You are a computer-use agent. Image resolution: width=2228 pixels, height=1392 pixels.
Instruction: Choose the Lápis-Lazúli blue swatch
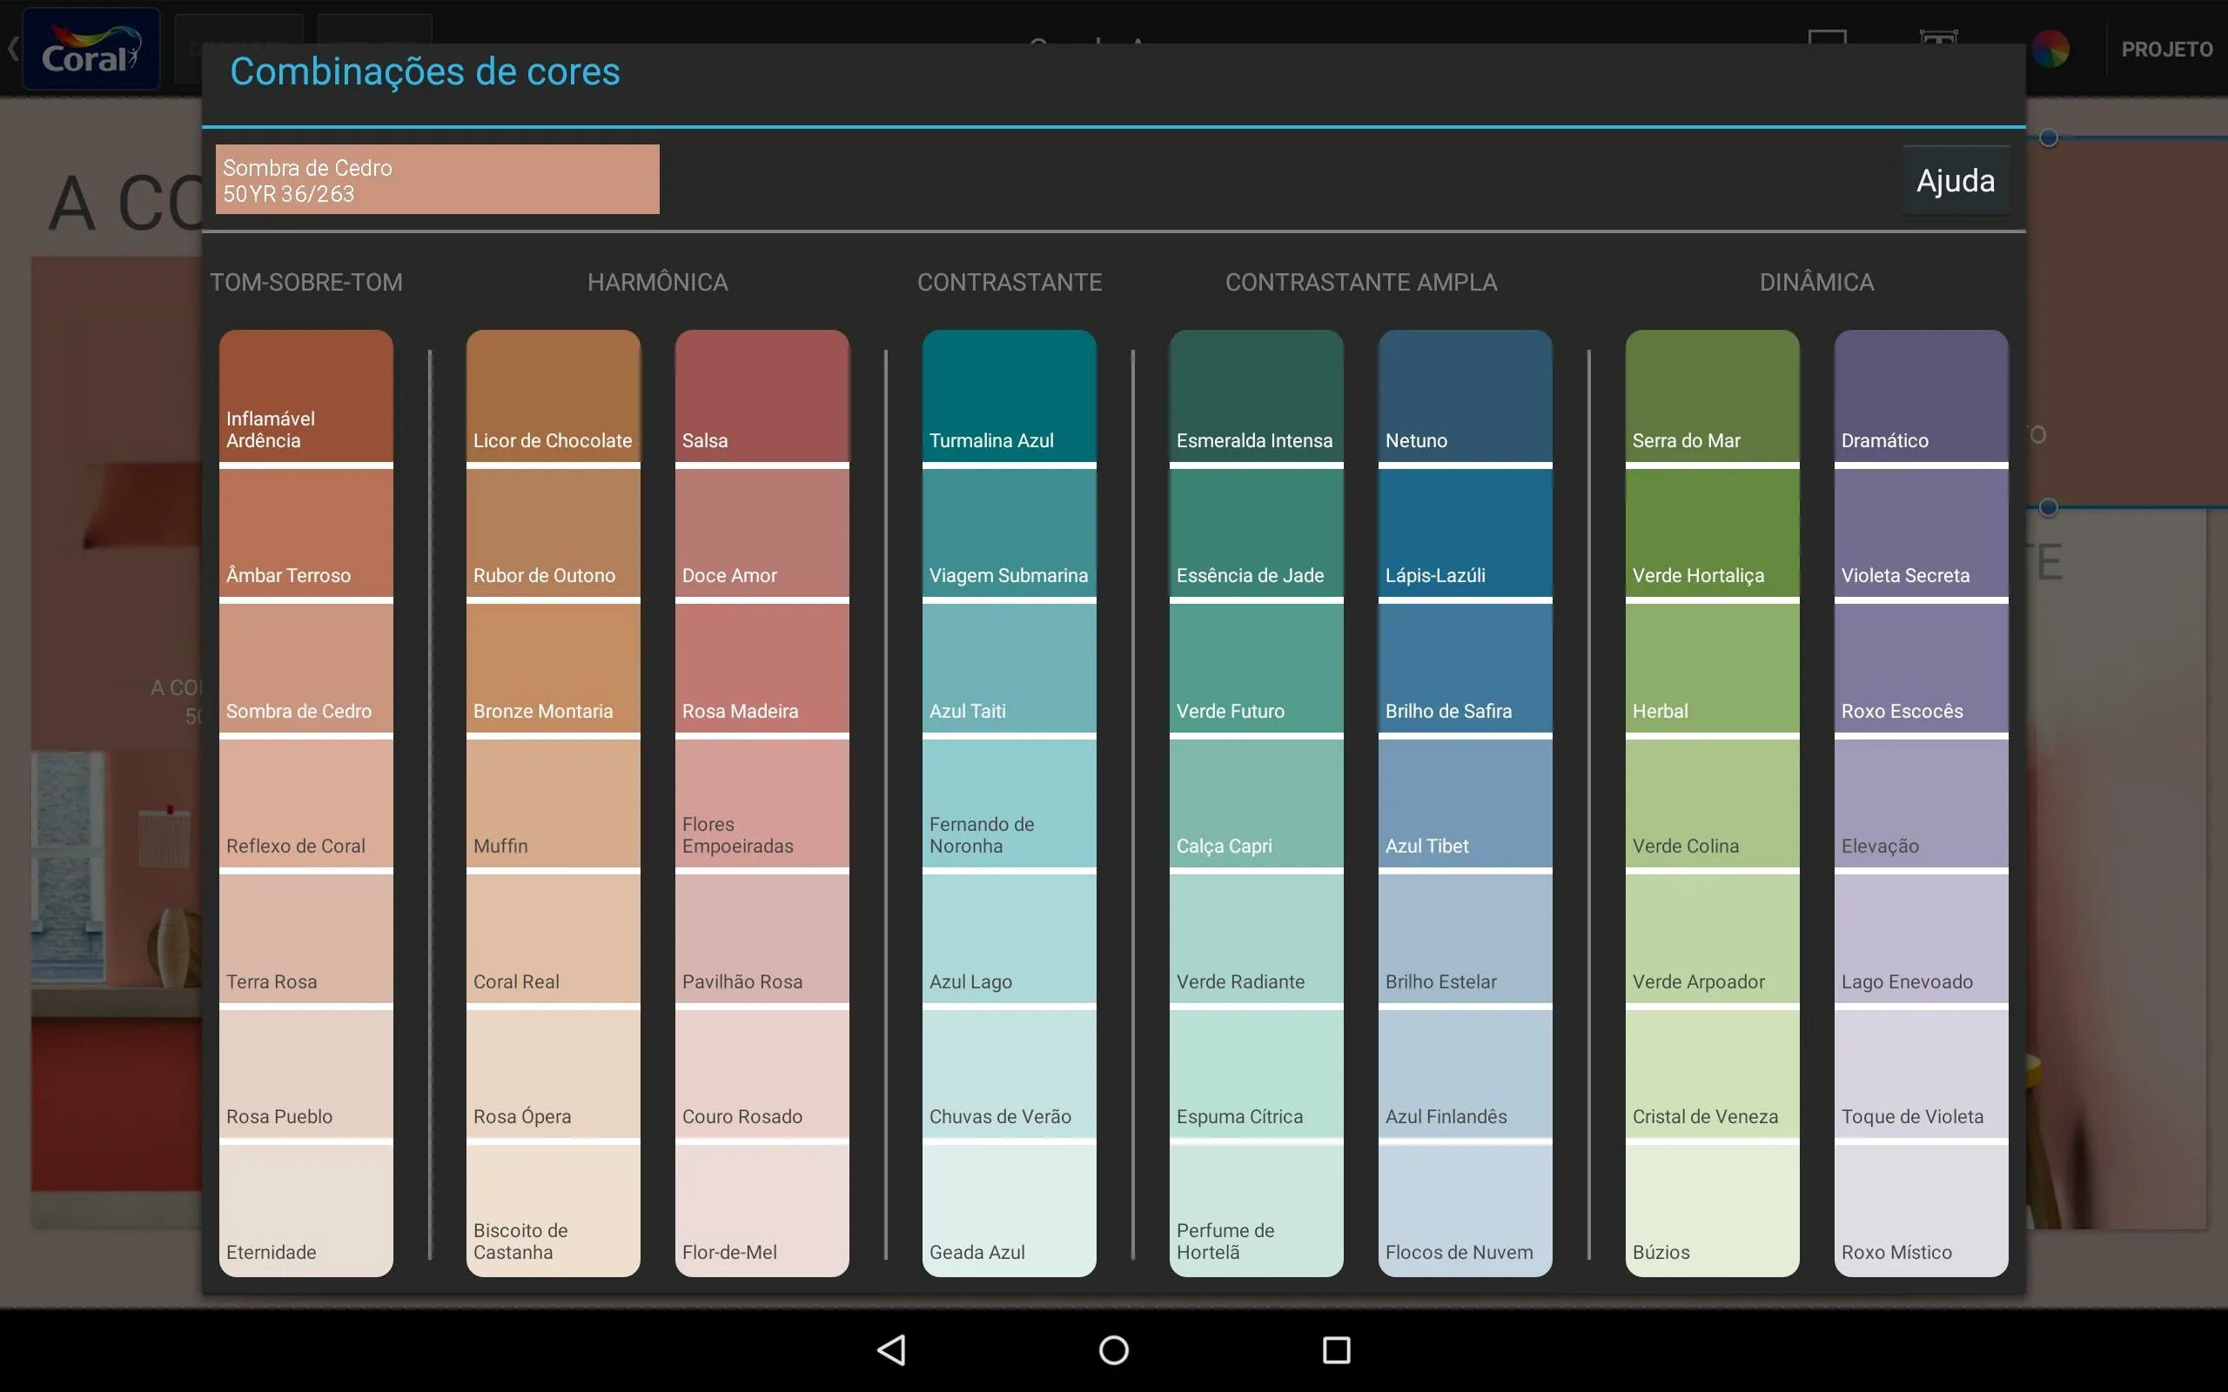[1464, 534]
